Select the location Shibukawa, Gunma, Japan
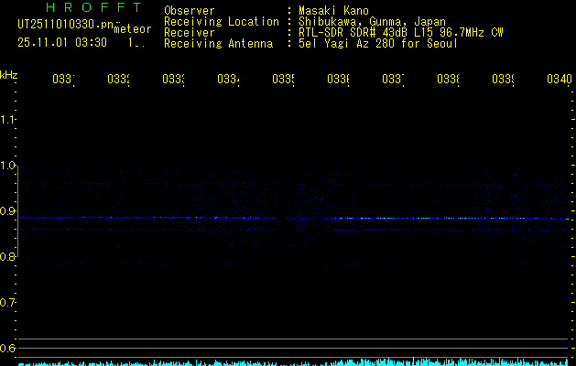Screen dimensions: 576x366 pyautogui.click(x=372, y=22)
